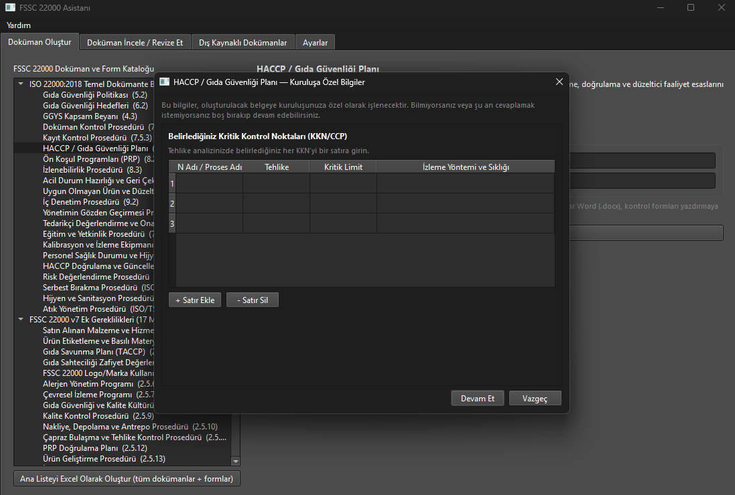This screenshot has width=735, height=495.
Task: Click İzleme Yöntemi ve Sıklığı column header
Action: (466, 167)
